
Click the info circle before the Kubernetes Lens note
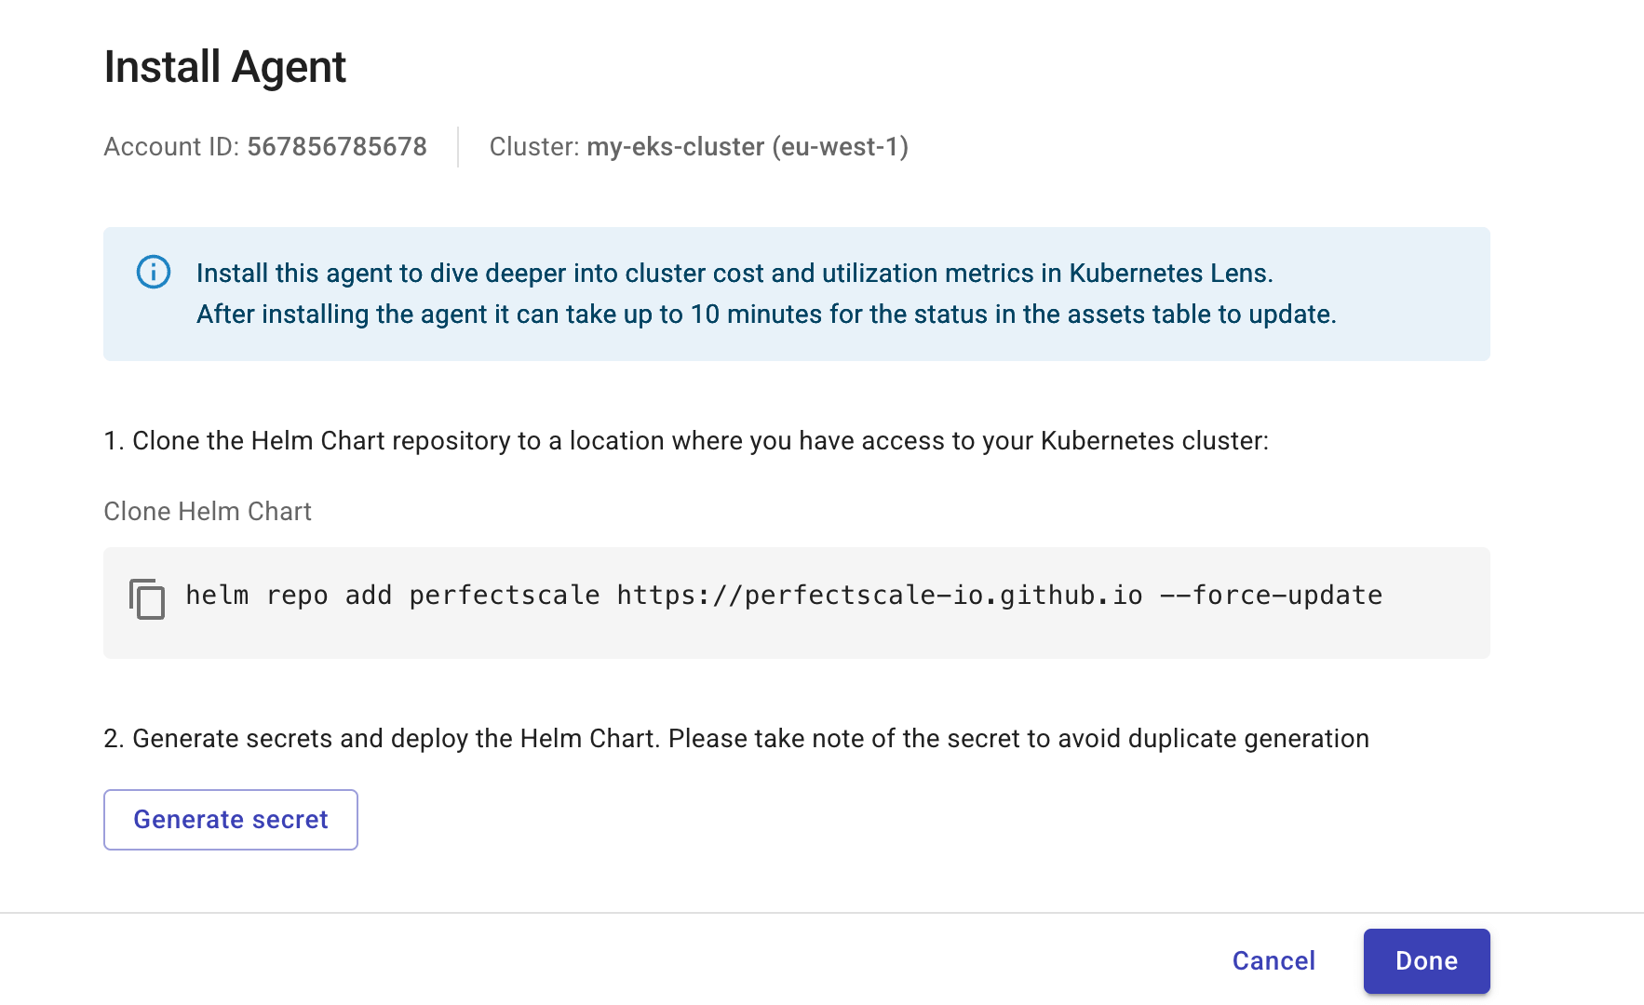(x=153, y=272)
